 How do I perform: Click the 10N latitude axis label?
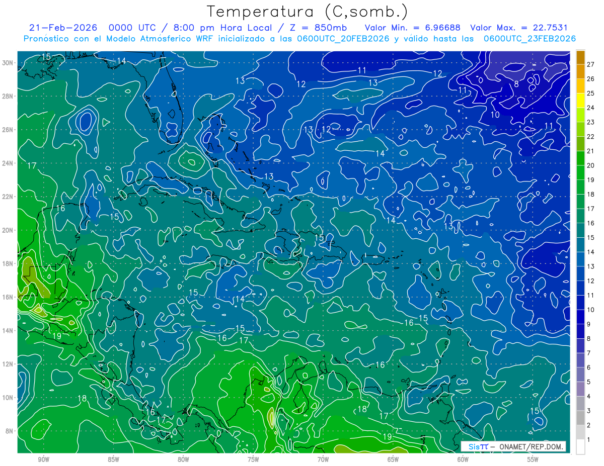[8, 398]
